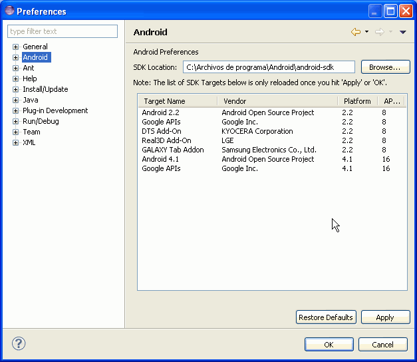
Task: Click the Apply button
Action: point(385,317)
